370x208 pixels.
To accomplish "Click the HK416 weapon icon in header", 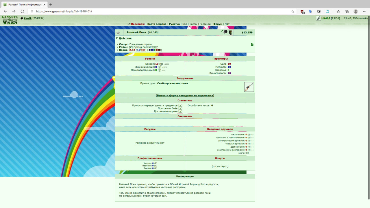I will [318, 18].
